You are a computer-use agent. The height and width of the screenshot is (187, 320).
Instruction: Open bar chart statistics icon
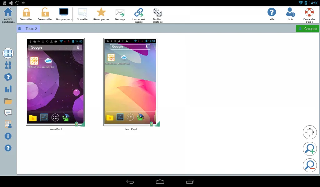click(x=8, y=89)
